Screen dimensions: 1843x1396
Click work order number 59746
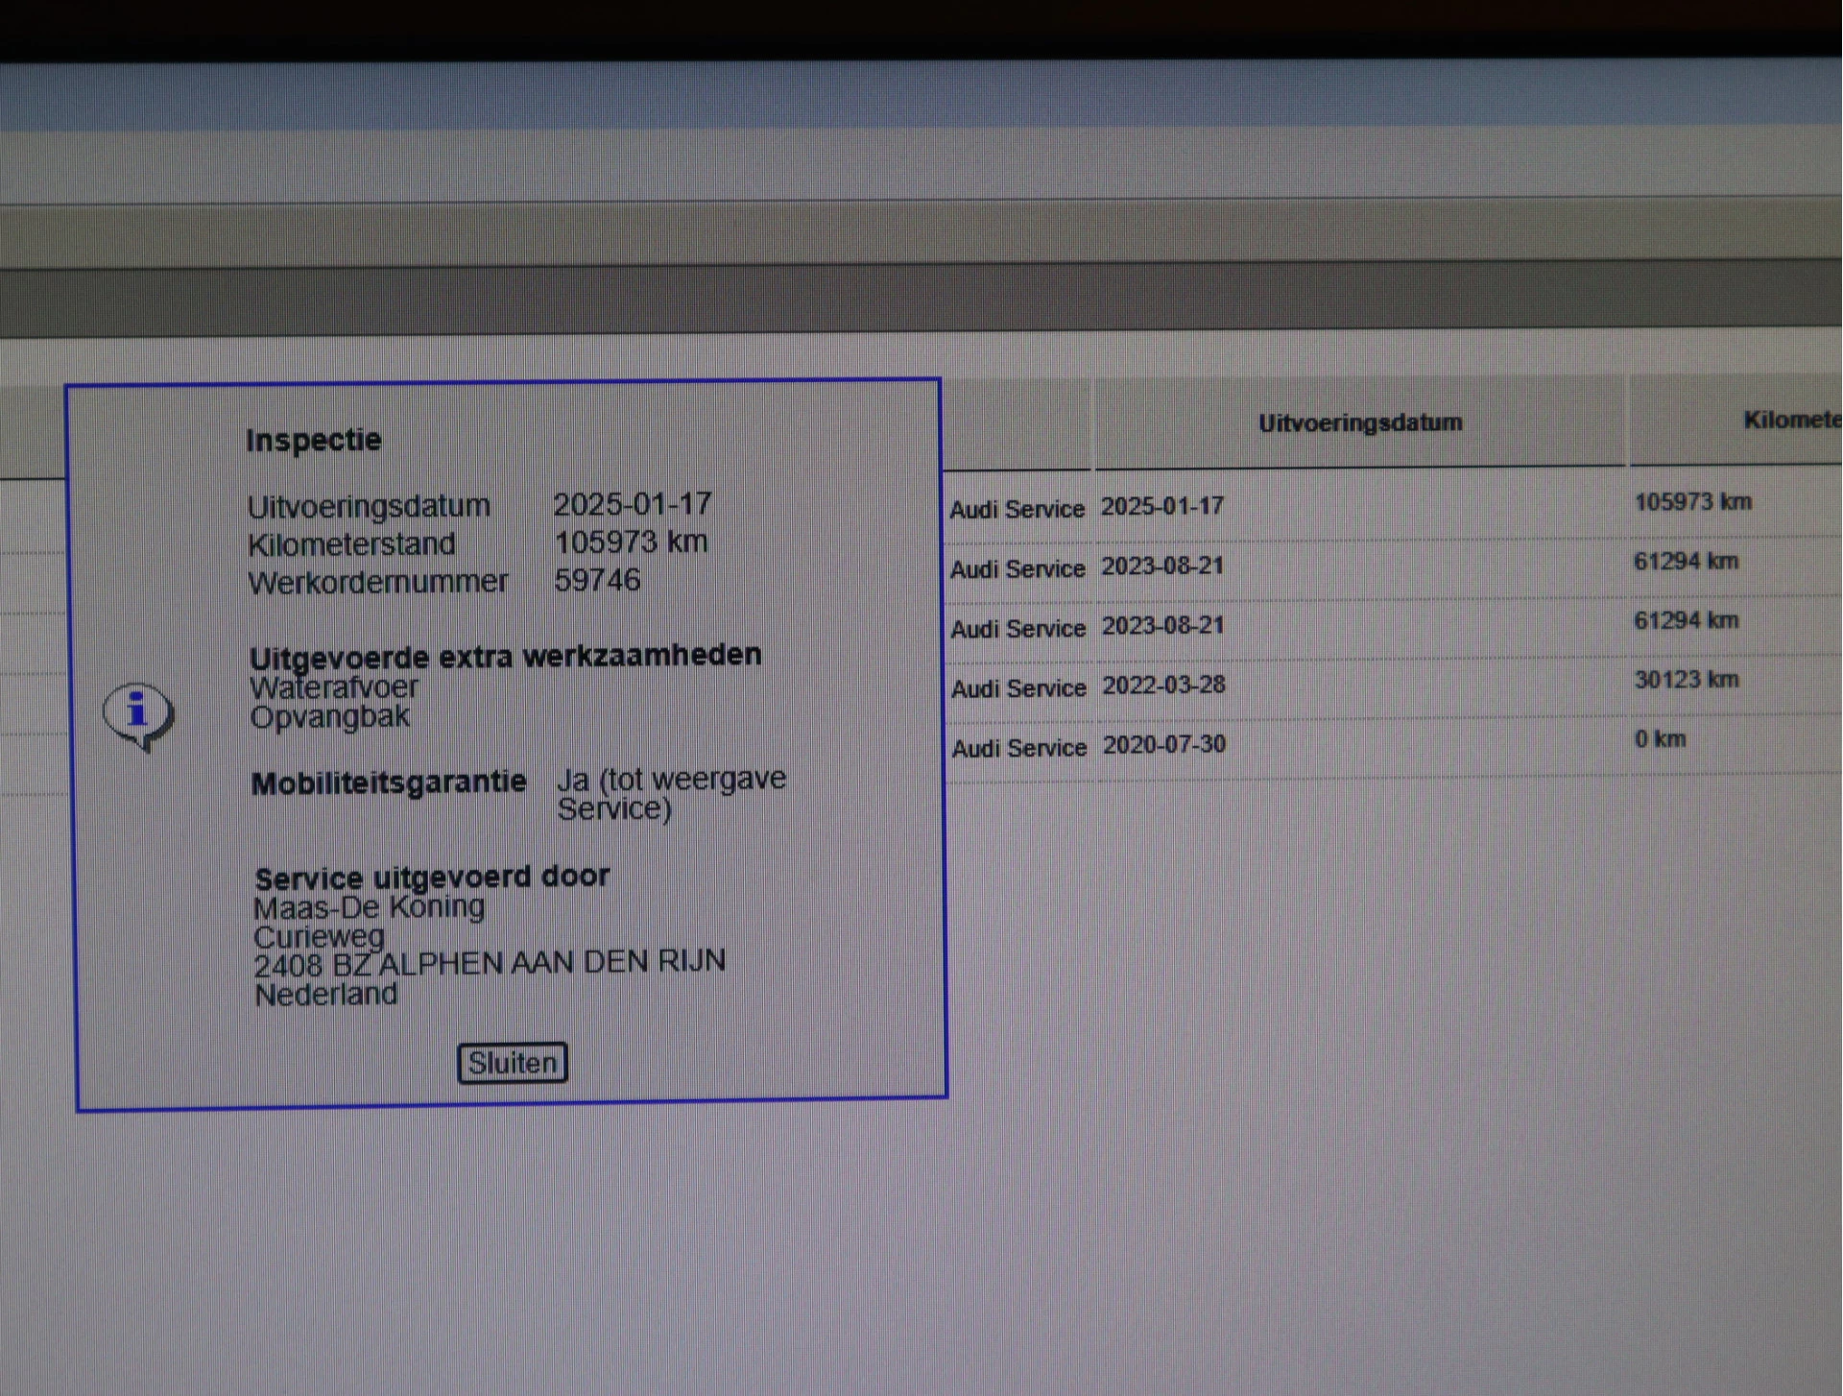pos(597,580)
